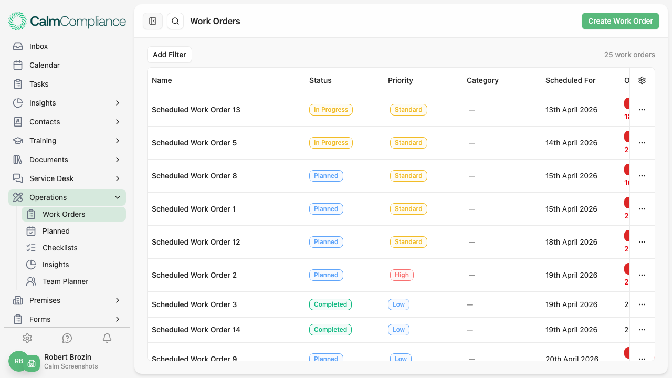This screenshot has height=378, width=672.
Task: Click the Contacts book icon
Action: point(18,122)
